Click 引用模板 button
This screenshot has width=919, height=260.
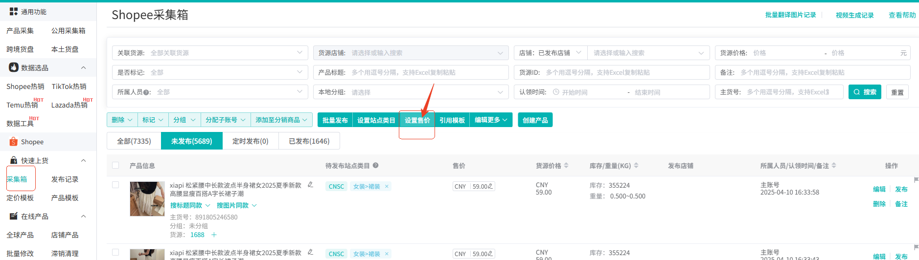(452, 120)
